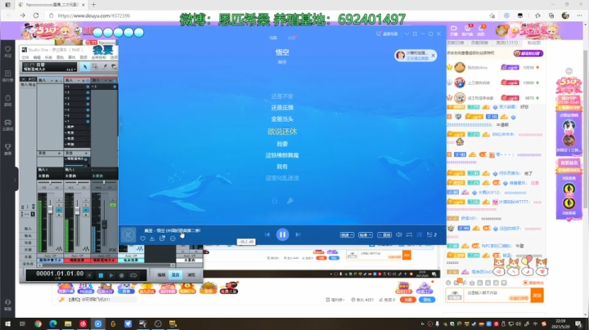Open the trophy icon in Douyu sidebar
The height and width of the screenshot is (330, 589).
[8, 149]
